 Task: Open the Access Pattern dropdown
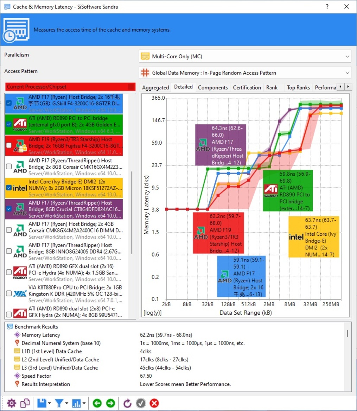tap(245, 73)
